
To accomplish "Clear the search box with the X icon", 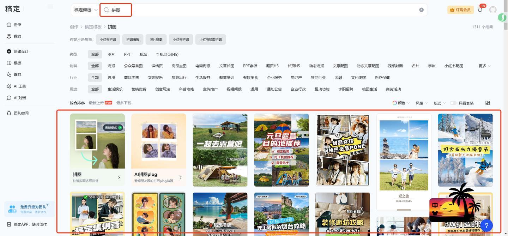I will click(421, 10).
